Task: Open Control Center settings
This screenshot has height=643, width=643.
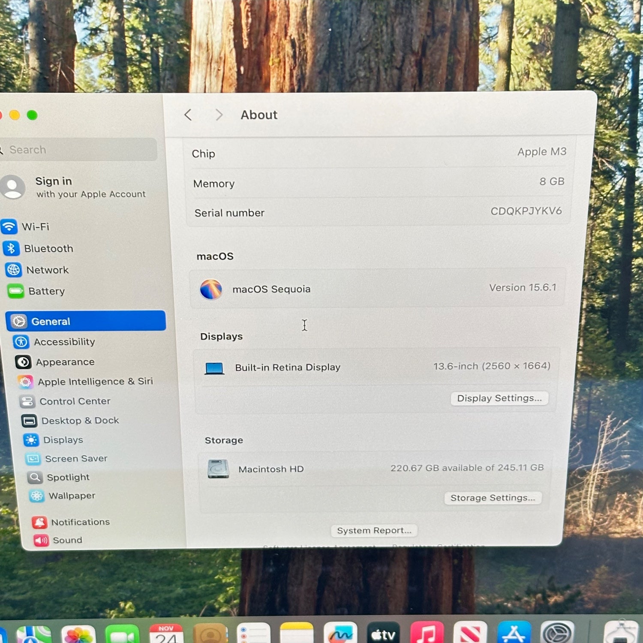Action: pos(75,401)
